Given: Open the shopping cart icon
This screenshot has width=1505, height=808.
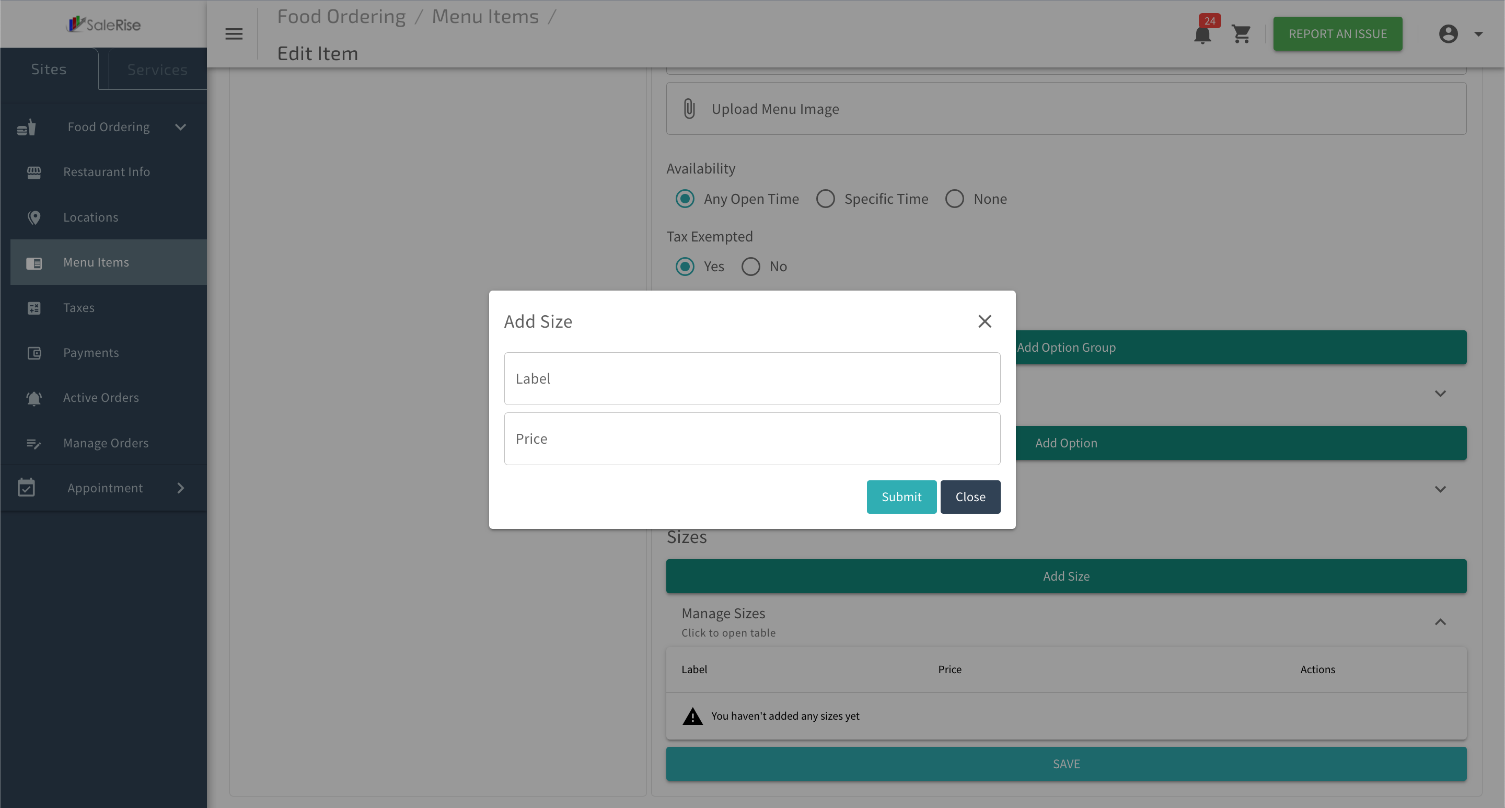Looking at the screenshot, I should pyautogui.click(x=1241, y=34).
